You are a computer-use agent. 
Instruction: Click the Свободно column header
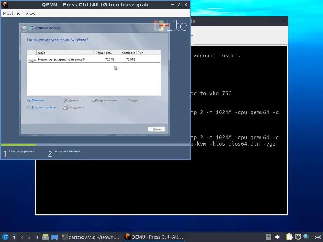[126, 53]
